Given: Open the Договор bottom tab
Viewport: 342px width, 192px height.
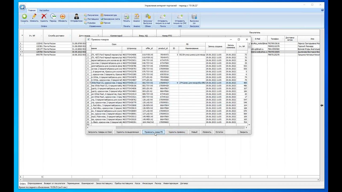Looking at the screenshot, I should 184,183.
